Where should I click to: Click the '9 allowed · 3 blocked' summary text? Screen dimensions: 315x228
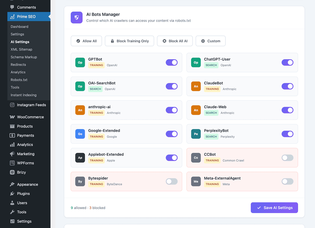[88, 208]
